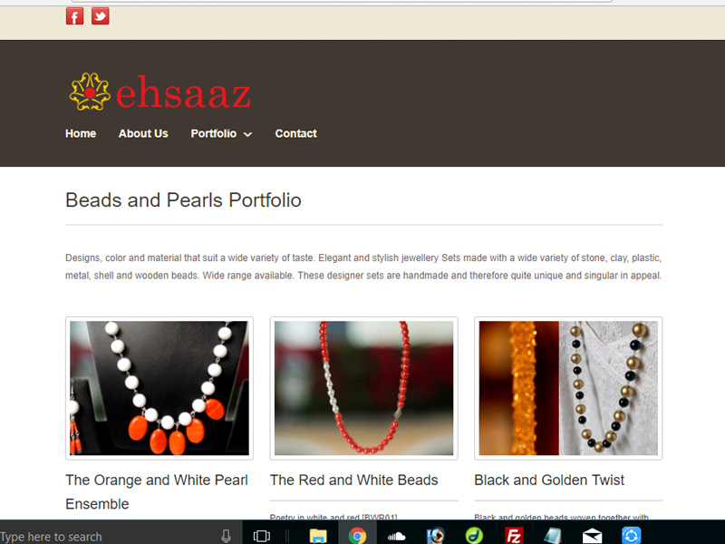The image size is (725, 544).
Task: Expand the Portfolio menu chevron
Action: click(247, 134)
